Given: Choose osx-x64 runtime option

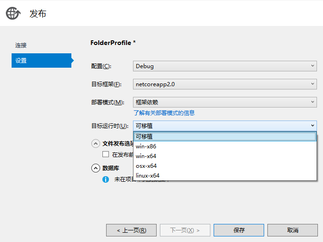Looking at the screenshot, I should (225, 166).
